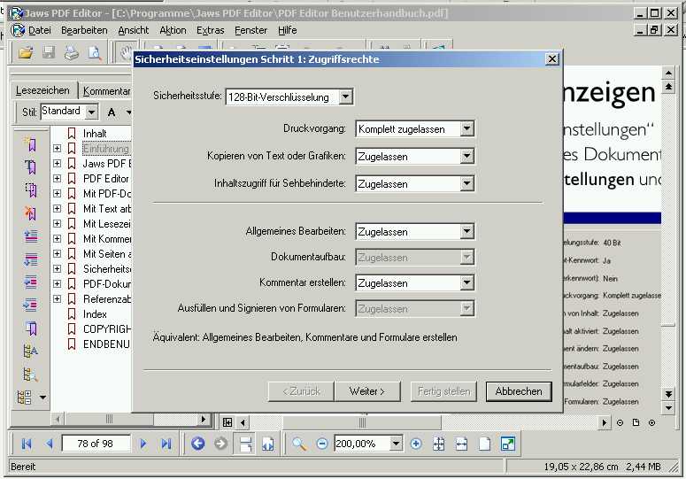Image resolution: width=686 pixels, height=479 pixels.
Task: Open the Datei menu
Action: click(x=39, y=30)
